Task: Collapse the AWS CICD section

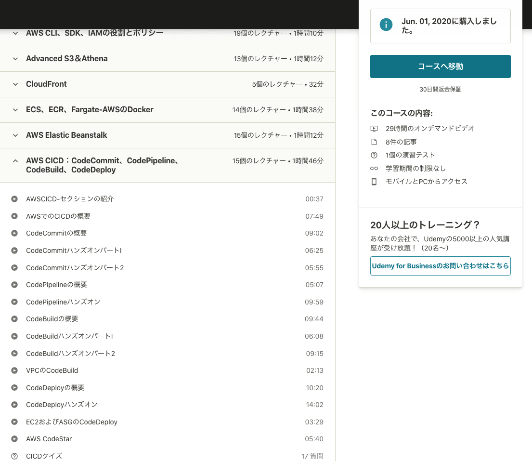Action: (15, 160)
